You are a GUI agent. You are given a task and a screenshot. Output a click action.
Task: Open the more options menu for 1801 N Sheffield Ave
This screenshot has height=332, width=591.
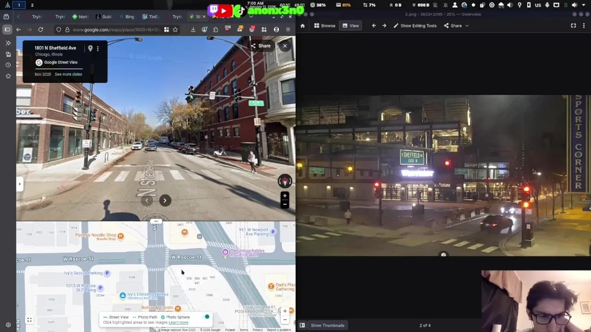(x=97, y=48)
